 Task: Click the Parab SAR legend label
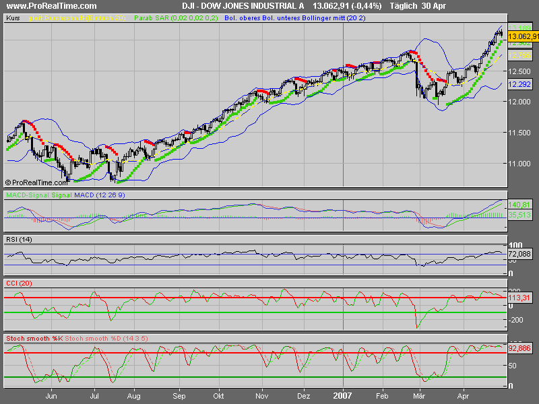pyautogui.click(x=176, y=18)
